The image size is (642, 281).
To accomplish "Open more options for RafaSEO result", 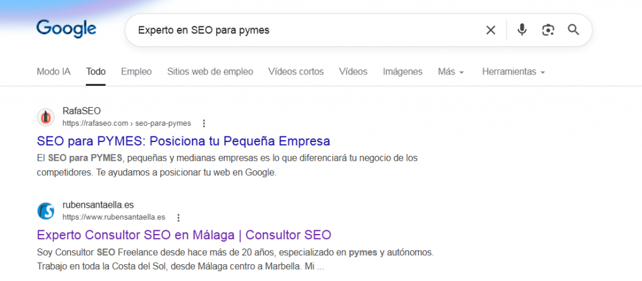I will tap(204, 123).
